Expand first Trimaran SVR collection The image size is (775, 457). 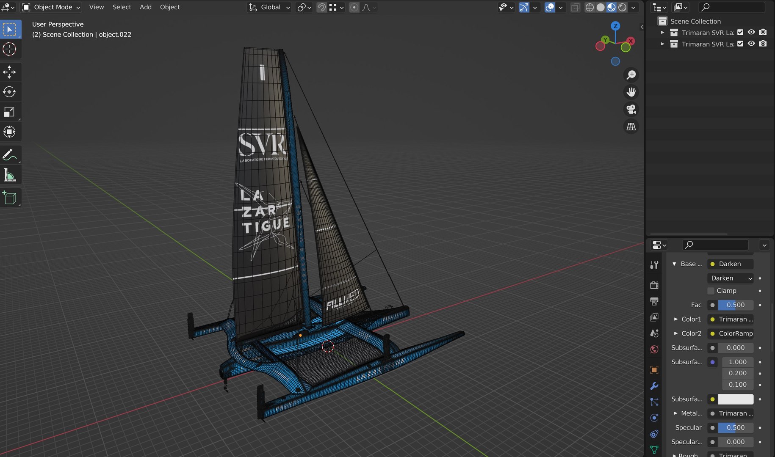click(x=663, y=33)
